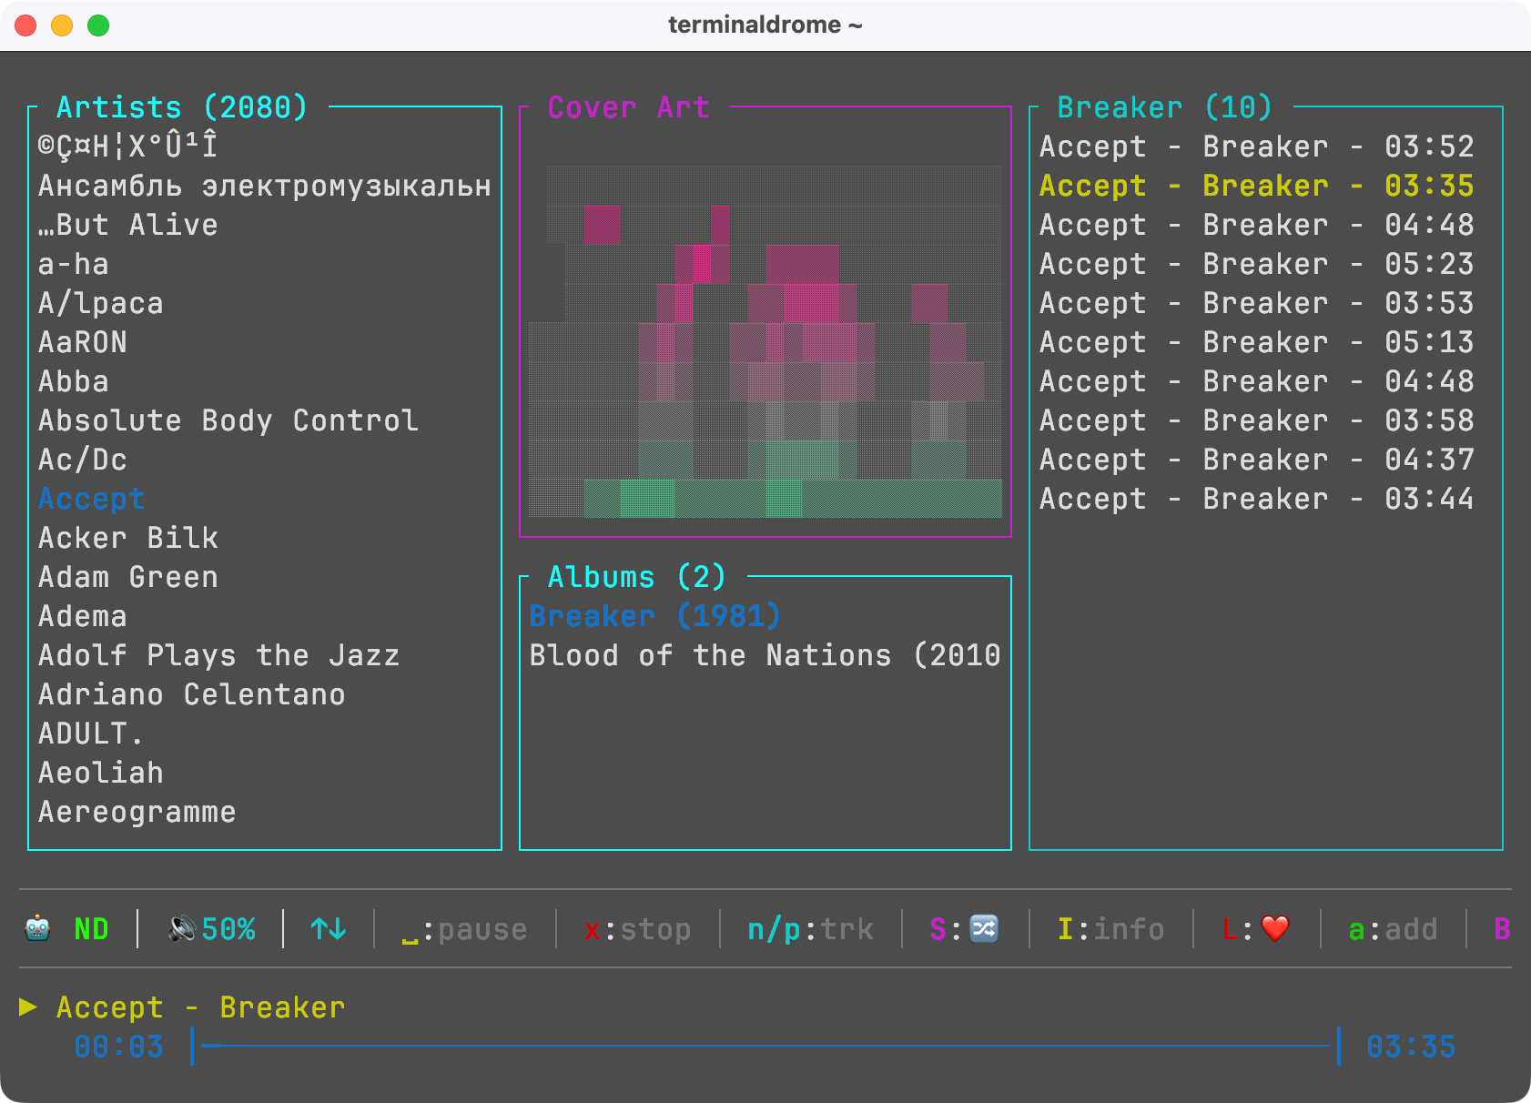The image size is (1531, 1103).
Task: Click the Breaker (10) panel title
Action: click(x=1165, y=107)
